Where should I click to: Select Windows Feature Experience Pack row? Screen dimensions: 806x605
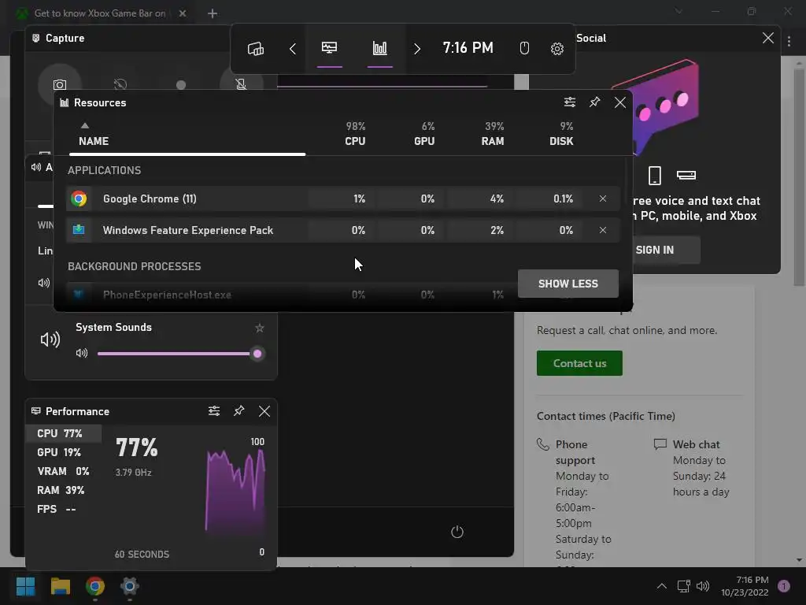pos(342,230)
